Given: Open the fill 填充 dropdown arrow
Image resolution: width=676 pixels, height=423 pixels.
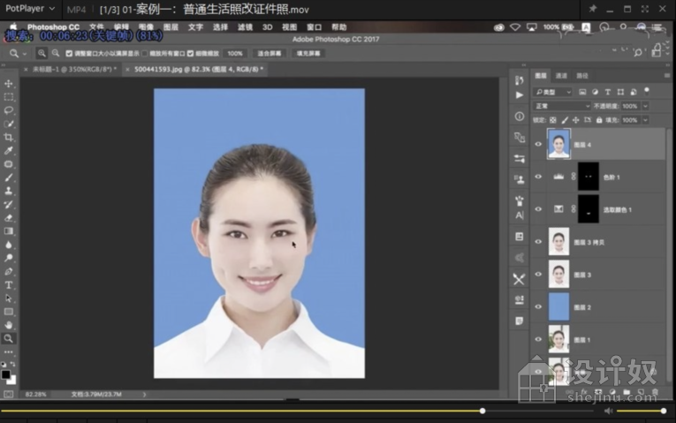Looking at the screenshot, I should pos(645,120).
